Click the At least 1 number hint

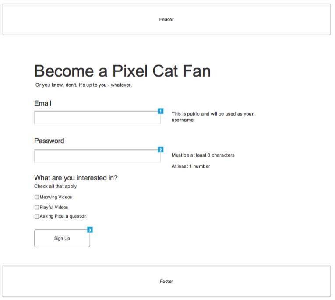click(191, 166)
